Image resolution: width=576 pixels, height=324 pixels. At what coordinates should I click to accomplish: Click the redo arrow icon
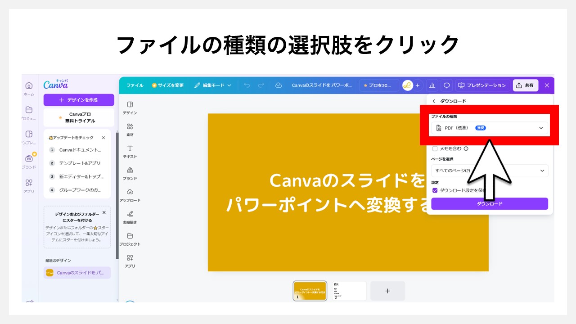click(261, 85)
